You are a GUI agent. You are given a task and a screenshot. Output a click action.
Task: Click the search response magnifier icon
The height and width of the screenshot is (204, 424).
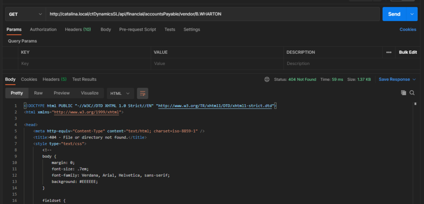tap(412, 93)
